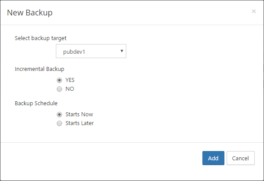This screenshot has height=181, width=264.
Task: Select the NO radio button for incremental backup
Action: (59, 89)
